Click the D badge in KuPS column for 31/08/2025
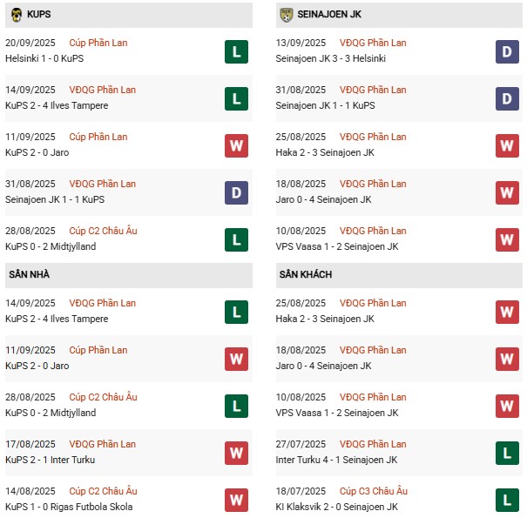 point(236,192)
